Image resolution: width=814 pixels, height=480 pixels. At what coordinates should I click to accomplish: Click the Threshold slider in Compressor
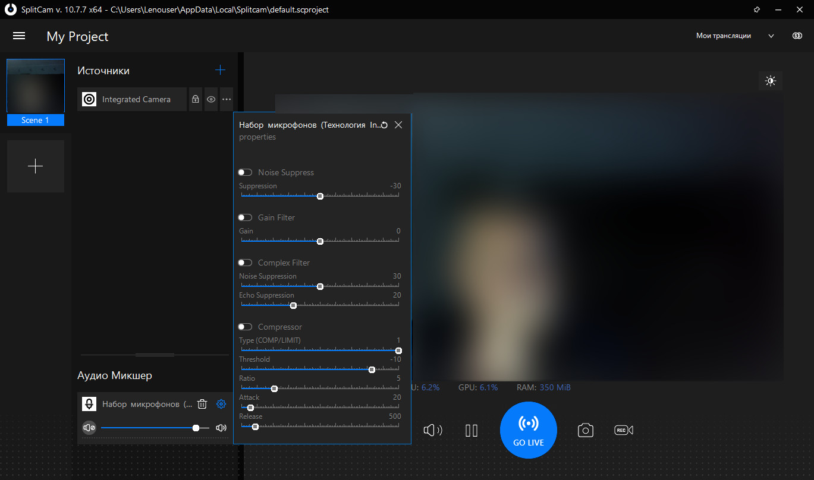click(320, 370)
